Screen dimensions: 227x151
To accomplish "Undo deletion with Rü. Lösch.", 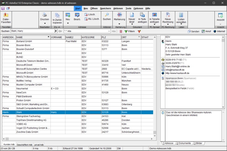I will [x=92, y=19].
